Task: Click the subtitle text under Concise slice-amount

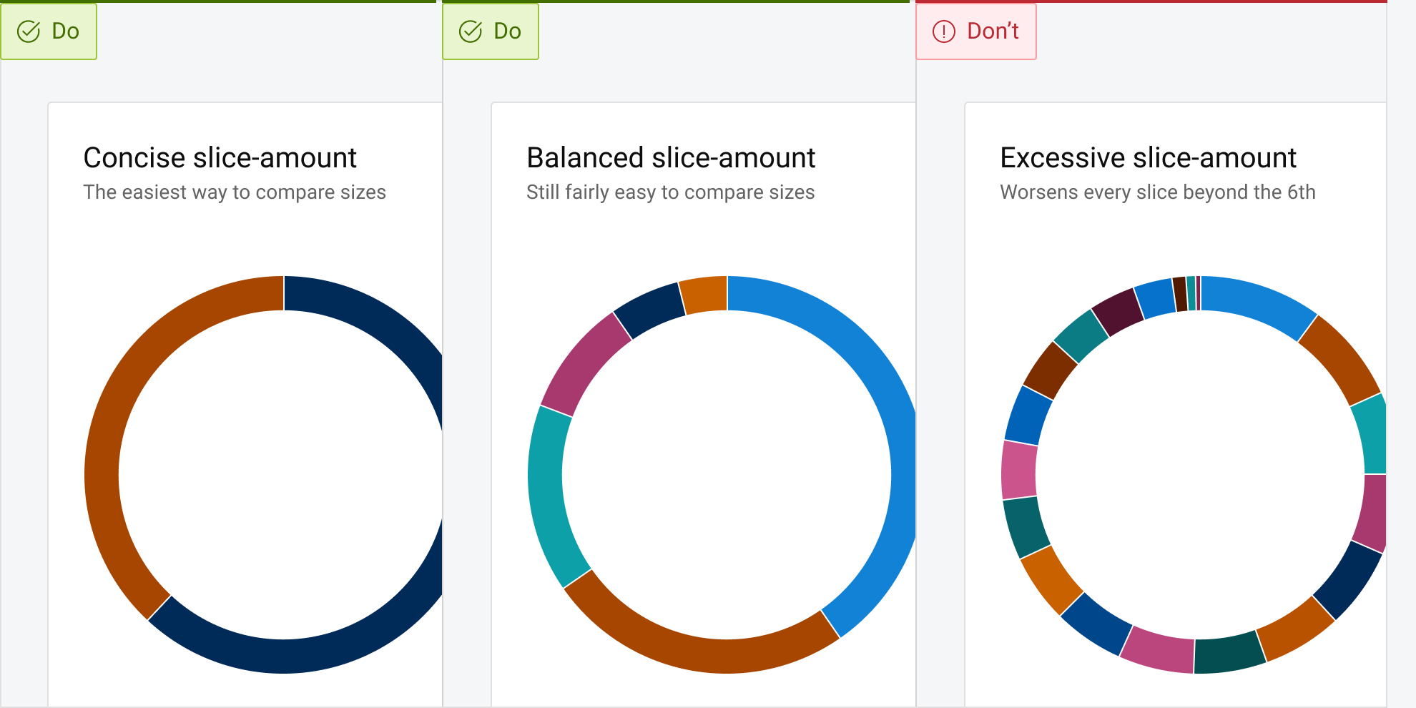Action: click(235, 192)
